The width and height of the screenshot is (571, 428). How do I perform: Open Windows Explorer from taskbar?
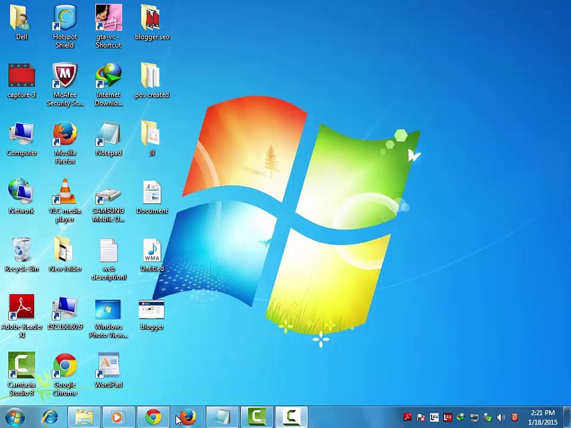84,417
